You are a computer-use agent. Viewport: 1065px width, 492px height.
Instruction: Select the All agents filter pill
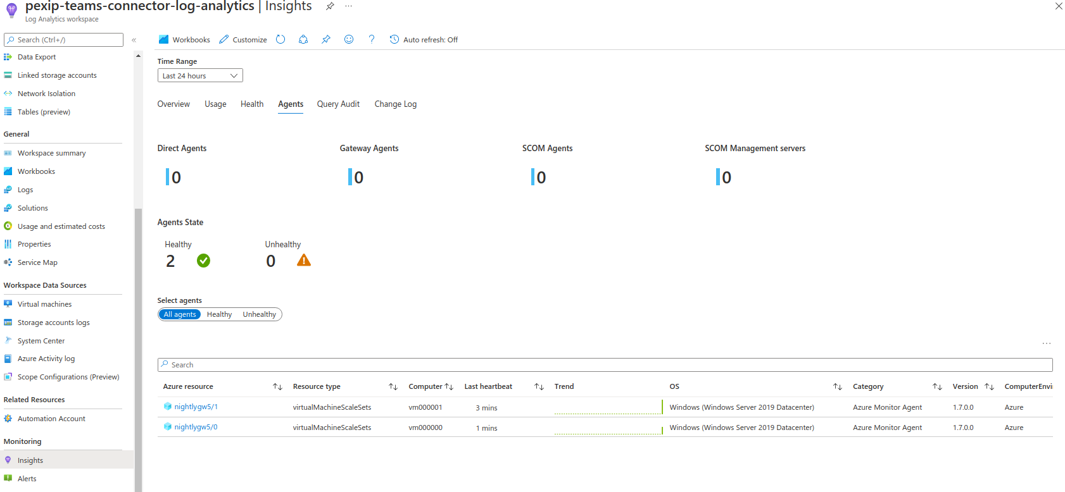(180, 314)
